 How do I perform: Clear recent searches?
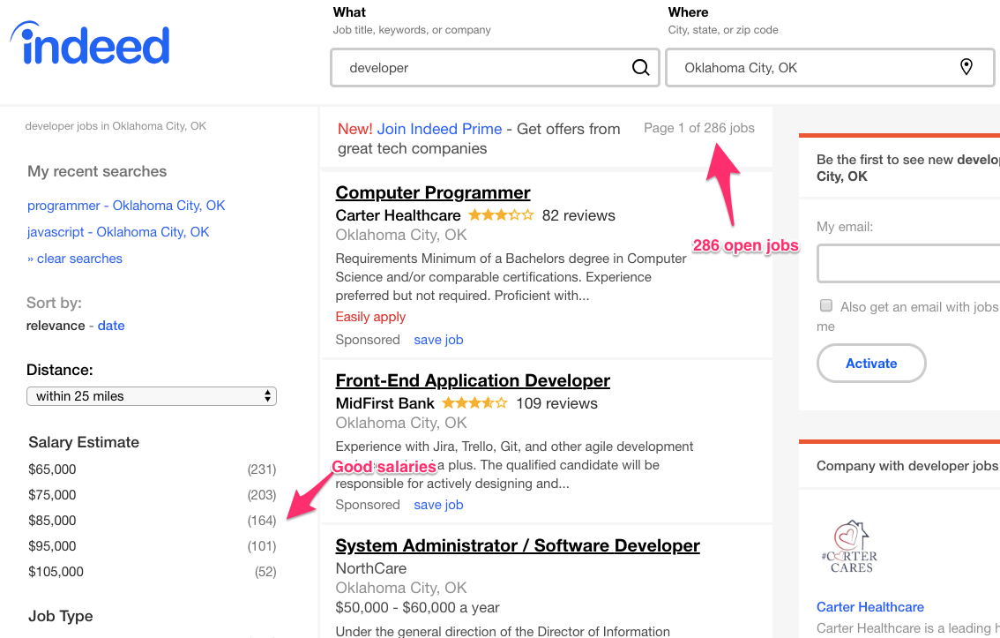[75, 259]
